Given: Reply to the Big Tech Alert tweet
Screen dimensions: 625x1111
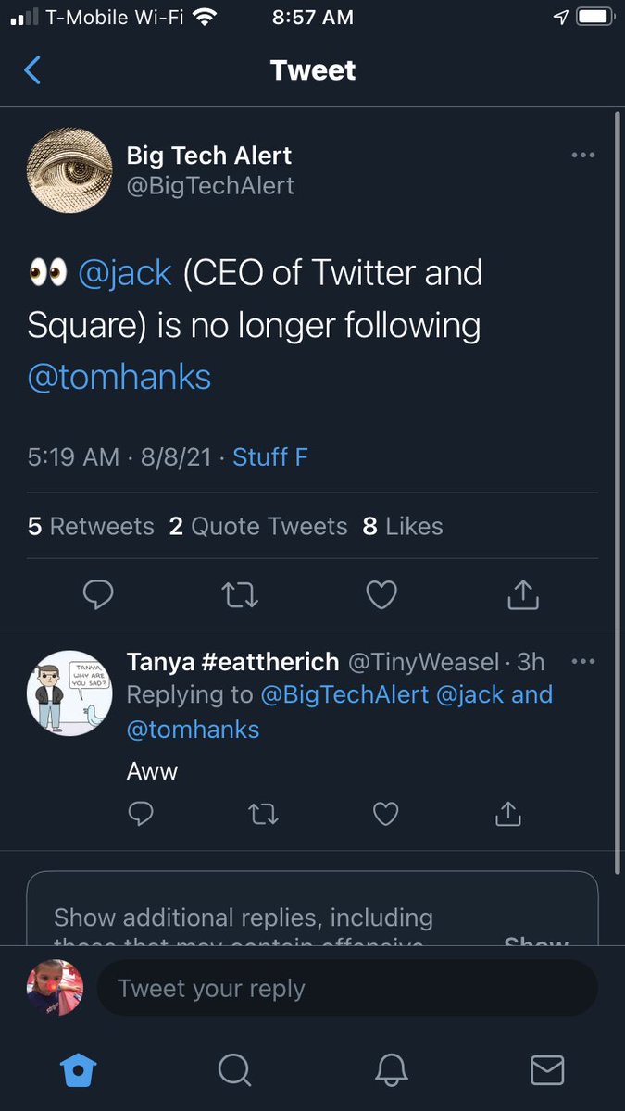Looking at the screenshot, I should pos(98,594).
